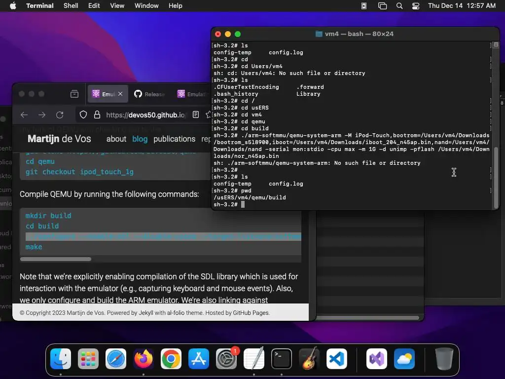Click the vm4 folder proxy icon in Terminal title
Screen dimensions: 505x379
[319, 34]
